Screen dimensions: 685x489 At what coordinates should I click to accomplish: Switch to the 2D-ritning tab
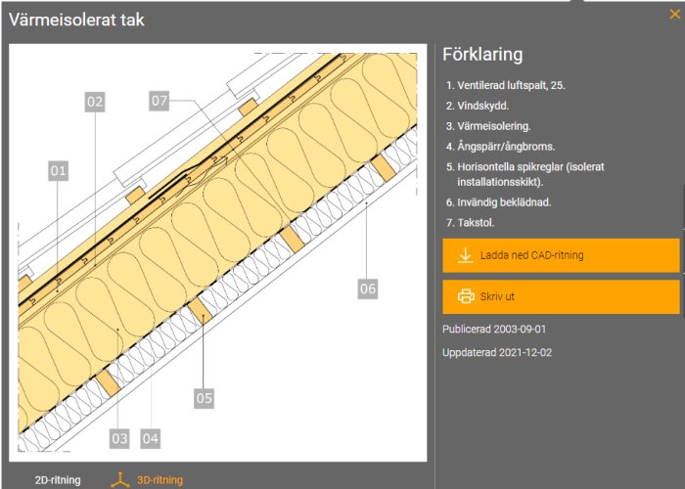(58, 480)
